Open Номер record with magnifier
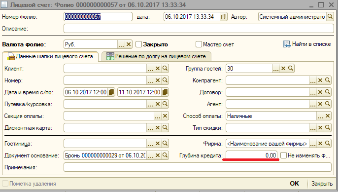The width and height of the screenshot is (339, 192). (165, 80)
